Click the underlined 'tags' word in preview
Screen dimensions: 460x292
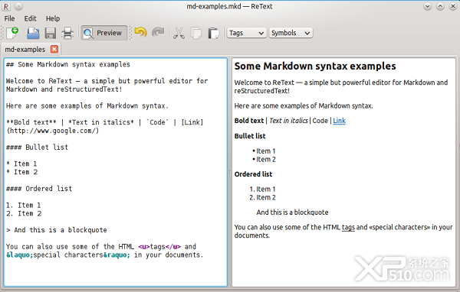348,227
